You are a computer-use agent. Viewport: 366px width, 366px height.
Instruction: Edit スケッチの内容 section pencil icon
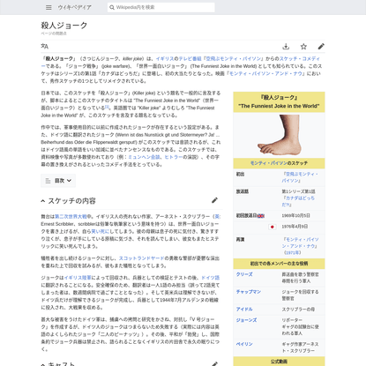pos(214,200)
